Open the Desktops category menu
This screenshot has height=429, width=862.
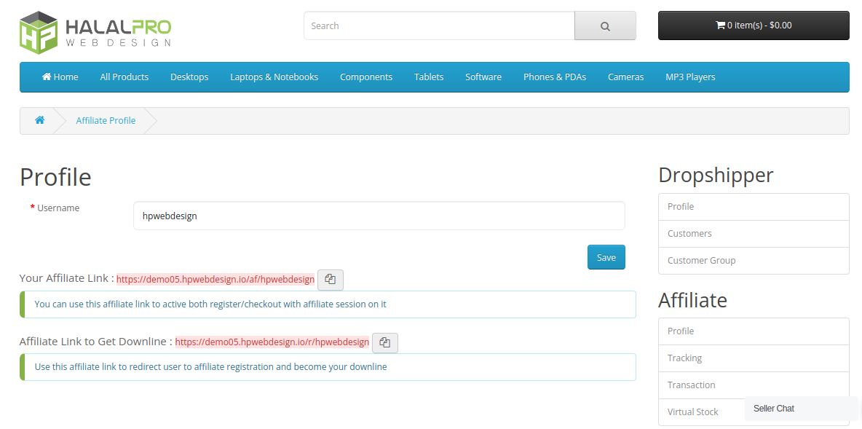[x=189, y=76]
